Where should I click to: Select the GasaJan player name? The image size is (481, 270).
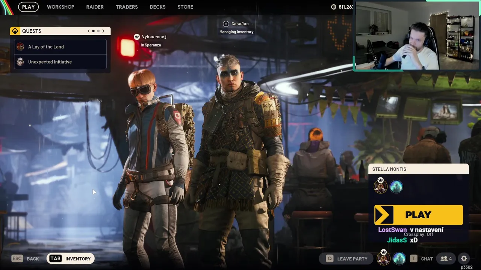pos(240,24)
